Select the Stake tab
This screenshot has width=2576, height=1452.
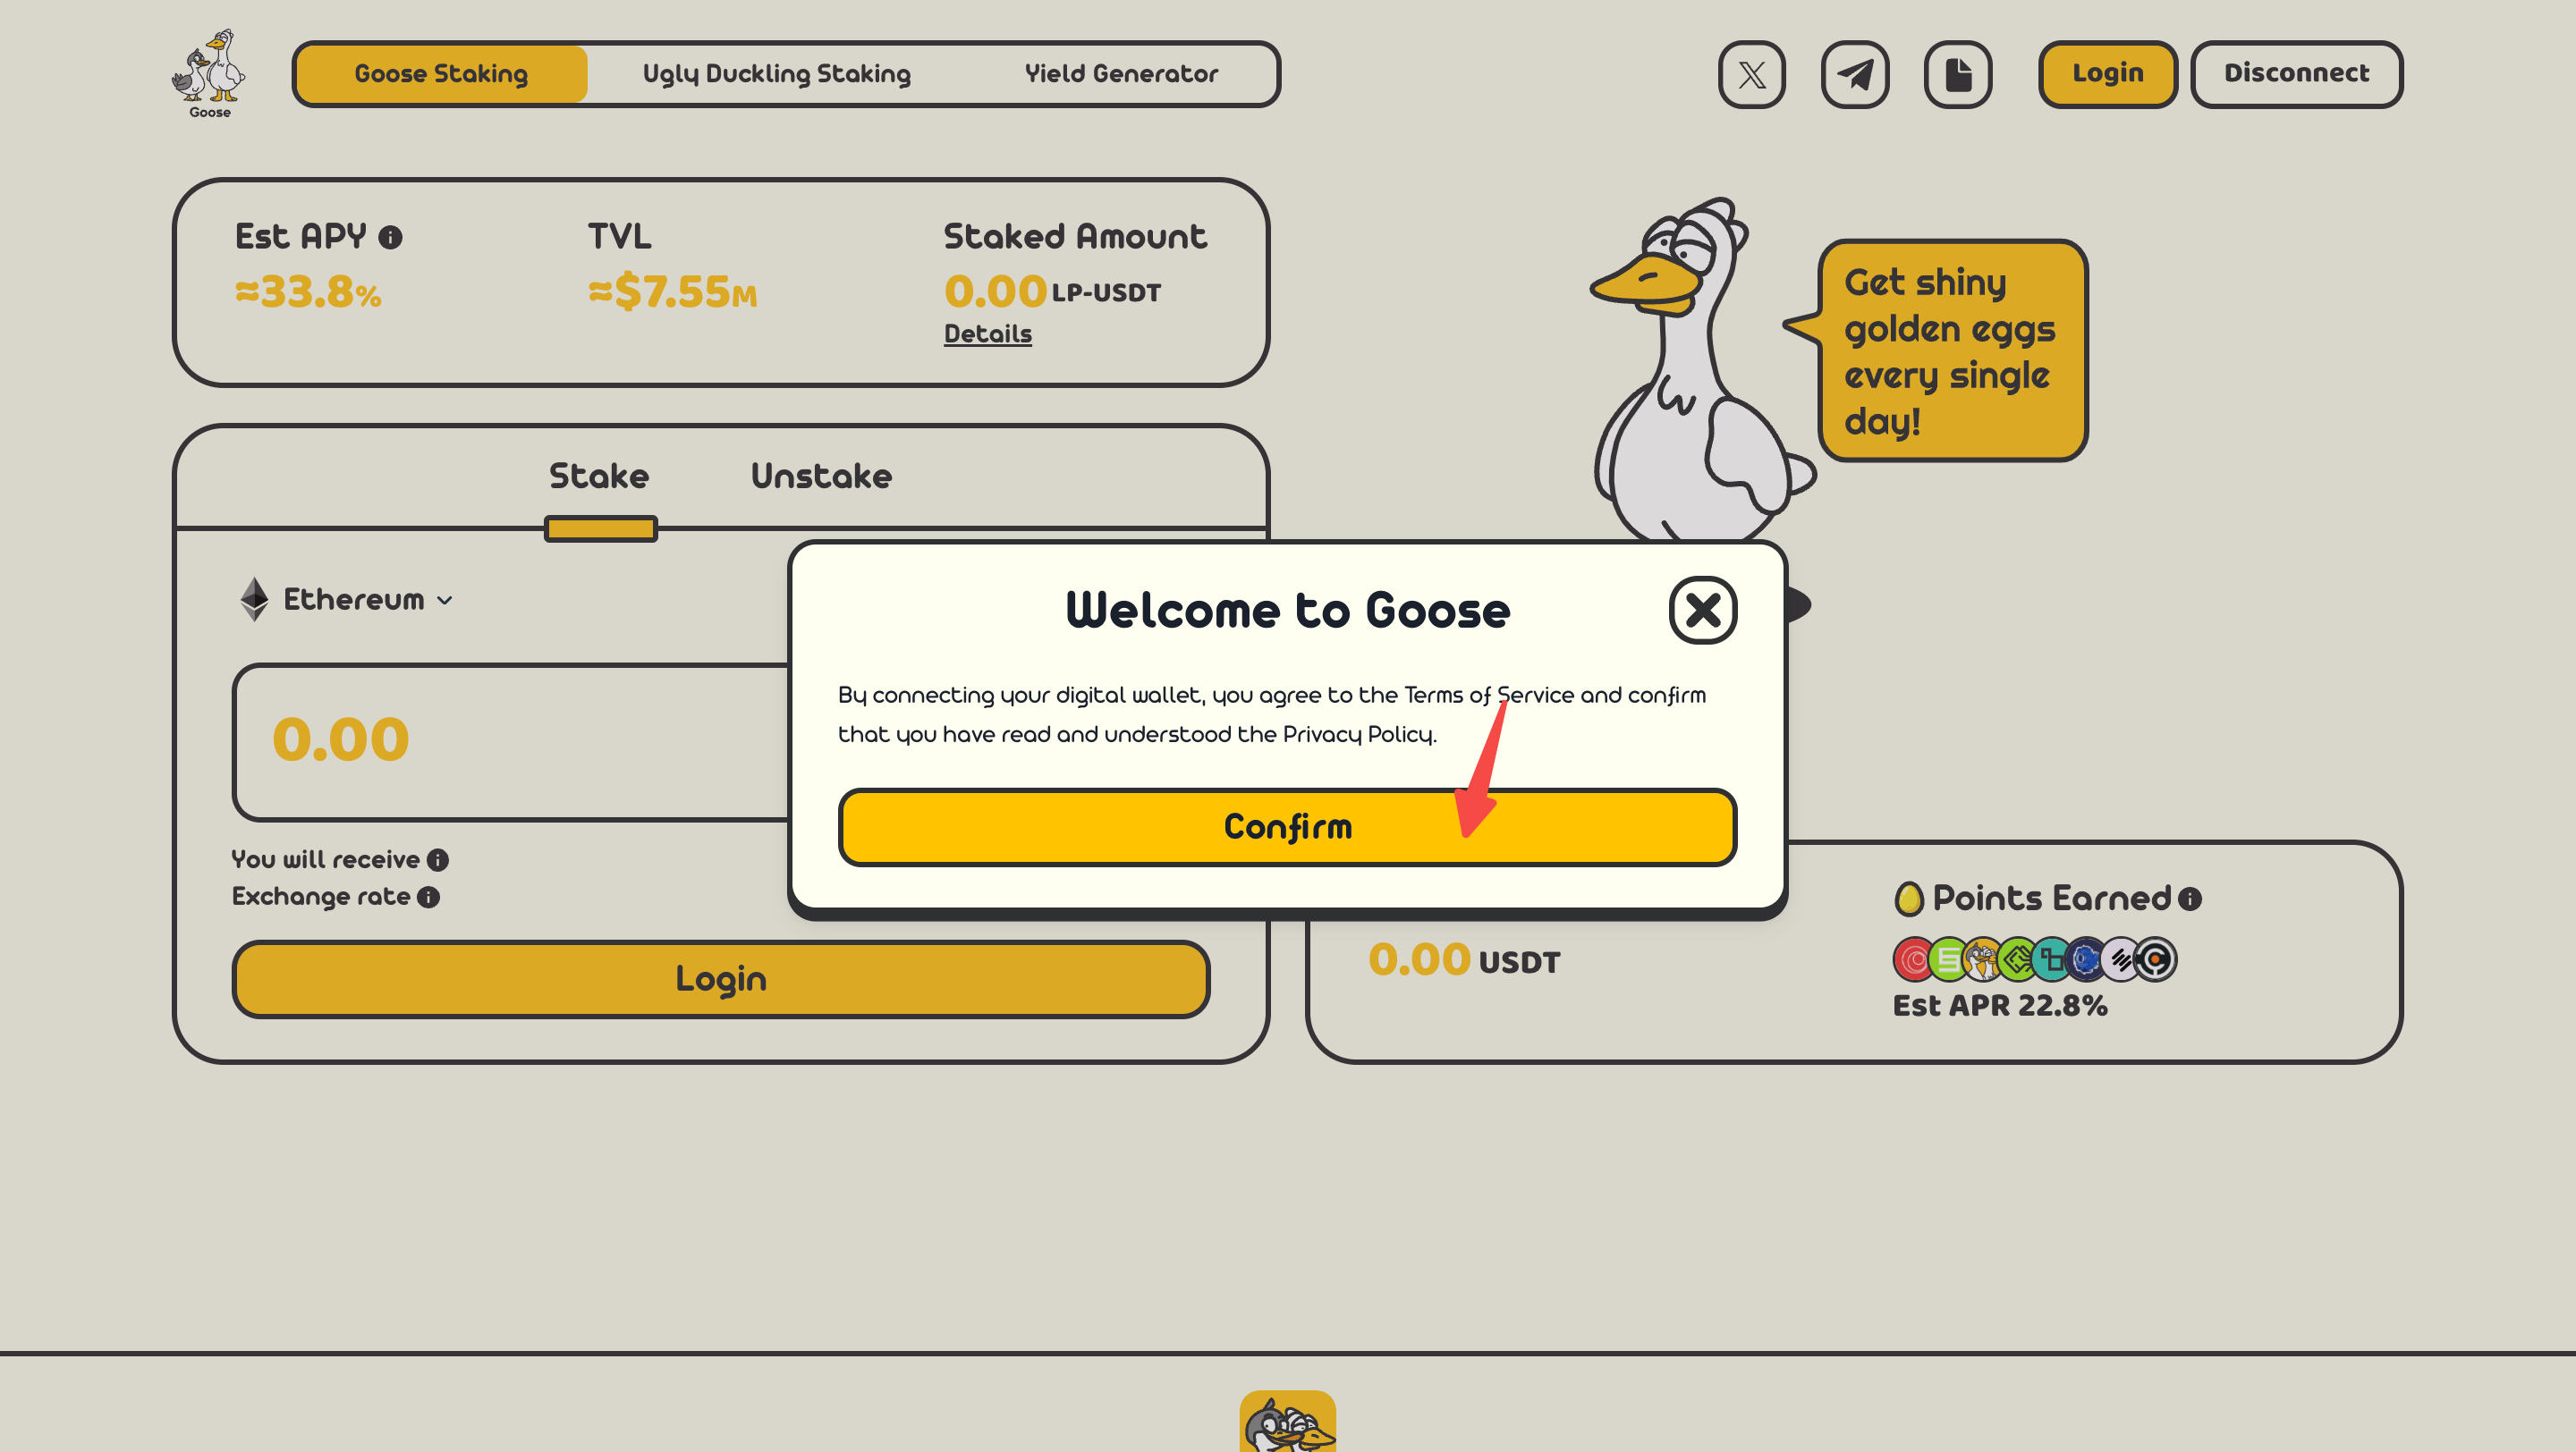click(x=599, y=476)
